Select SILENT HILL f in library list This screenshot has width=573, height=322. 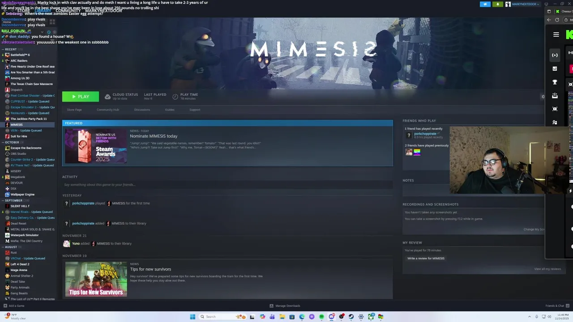(20, 206)
